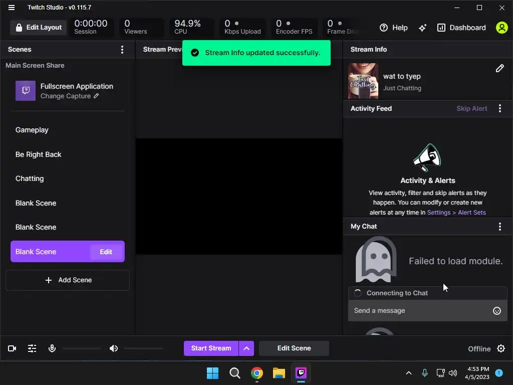The height and width of the screenshot is (385, 513).
Task: Click the Encoder FPS stat
Action: click(294, 27)
